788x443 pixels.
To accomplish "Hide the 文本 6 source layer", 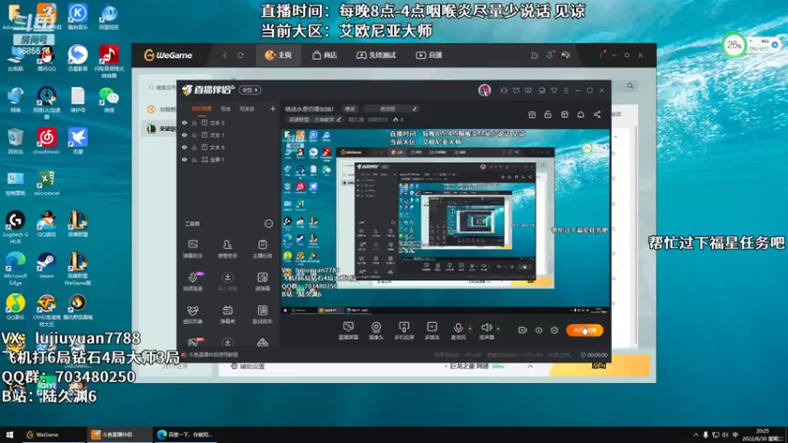I will tap(184, 148).
